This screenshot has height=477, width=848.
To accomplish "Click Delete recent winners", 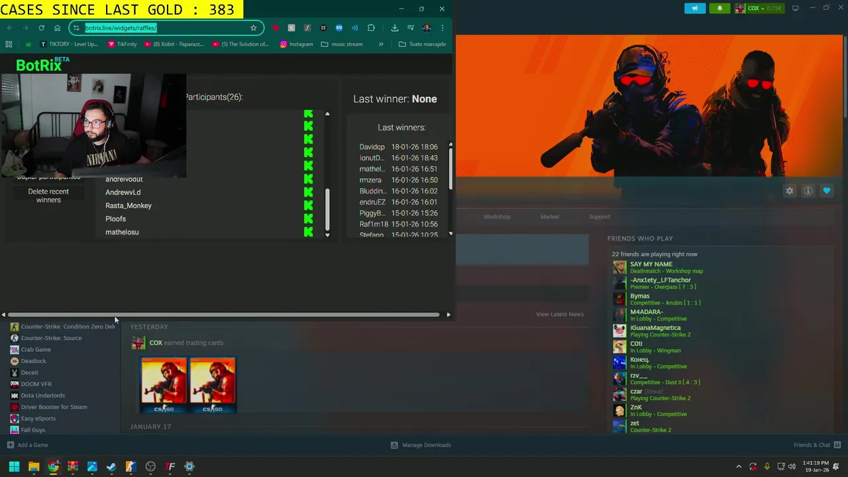I will coord(48,195).
